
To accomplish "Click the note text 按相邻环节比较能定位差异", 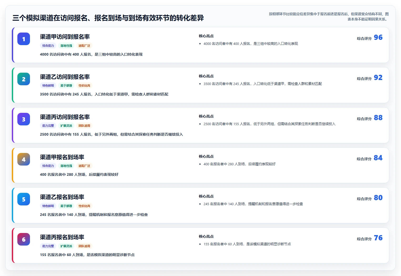I will (329, 17).
